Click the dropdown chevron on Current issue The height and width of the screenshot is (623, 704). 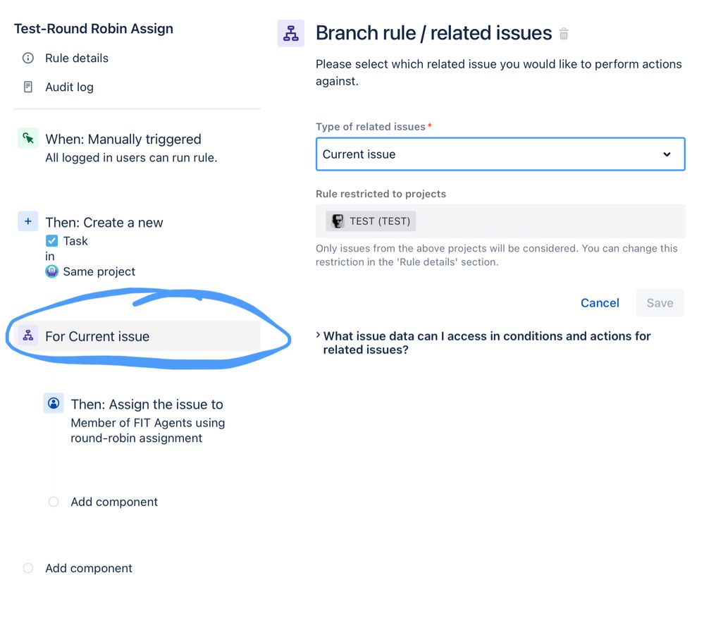(x=667, y=154)
